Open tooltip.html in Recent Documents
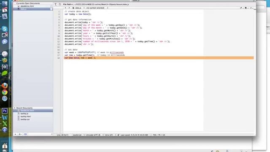Screen dimensions: 270x152 pos(25,117)
